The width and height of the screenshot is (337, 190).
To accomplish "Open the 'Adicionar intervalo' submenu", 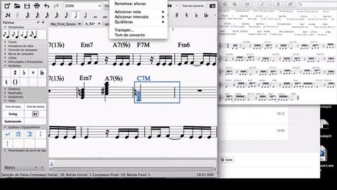I will pyautogui.click(x=138, y=17).
